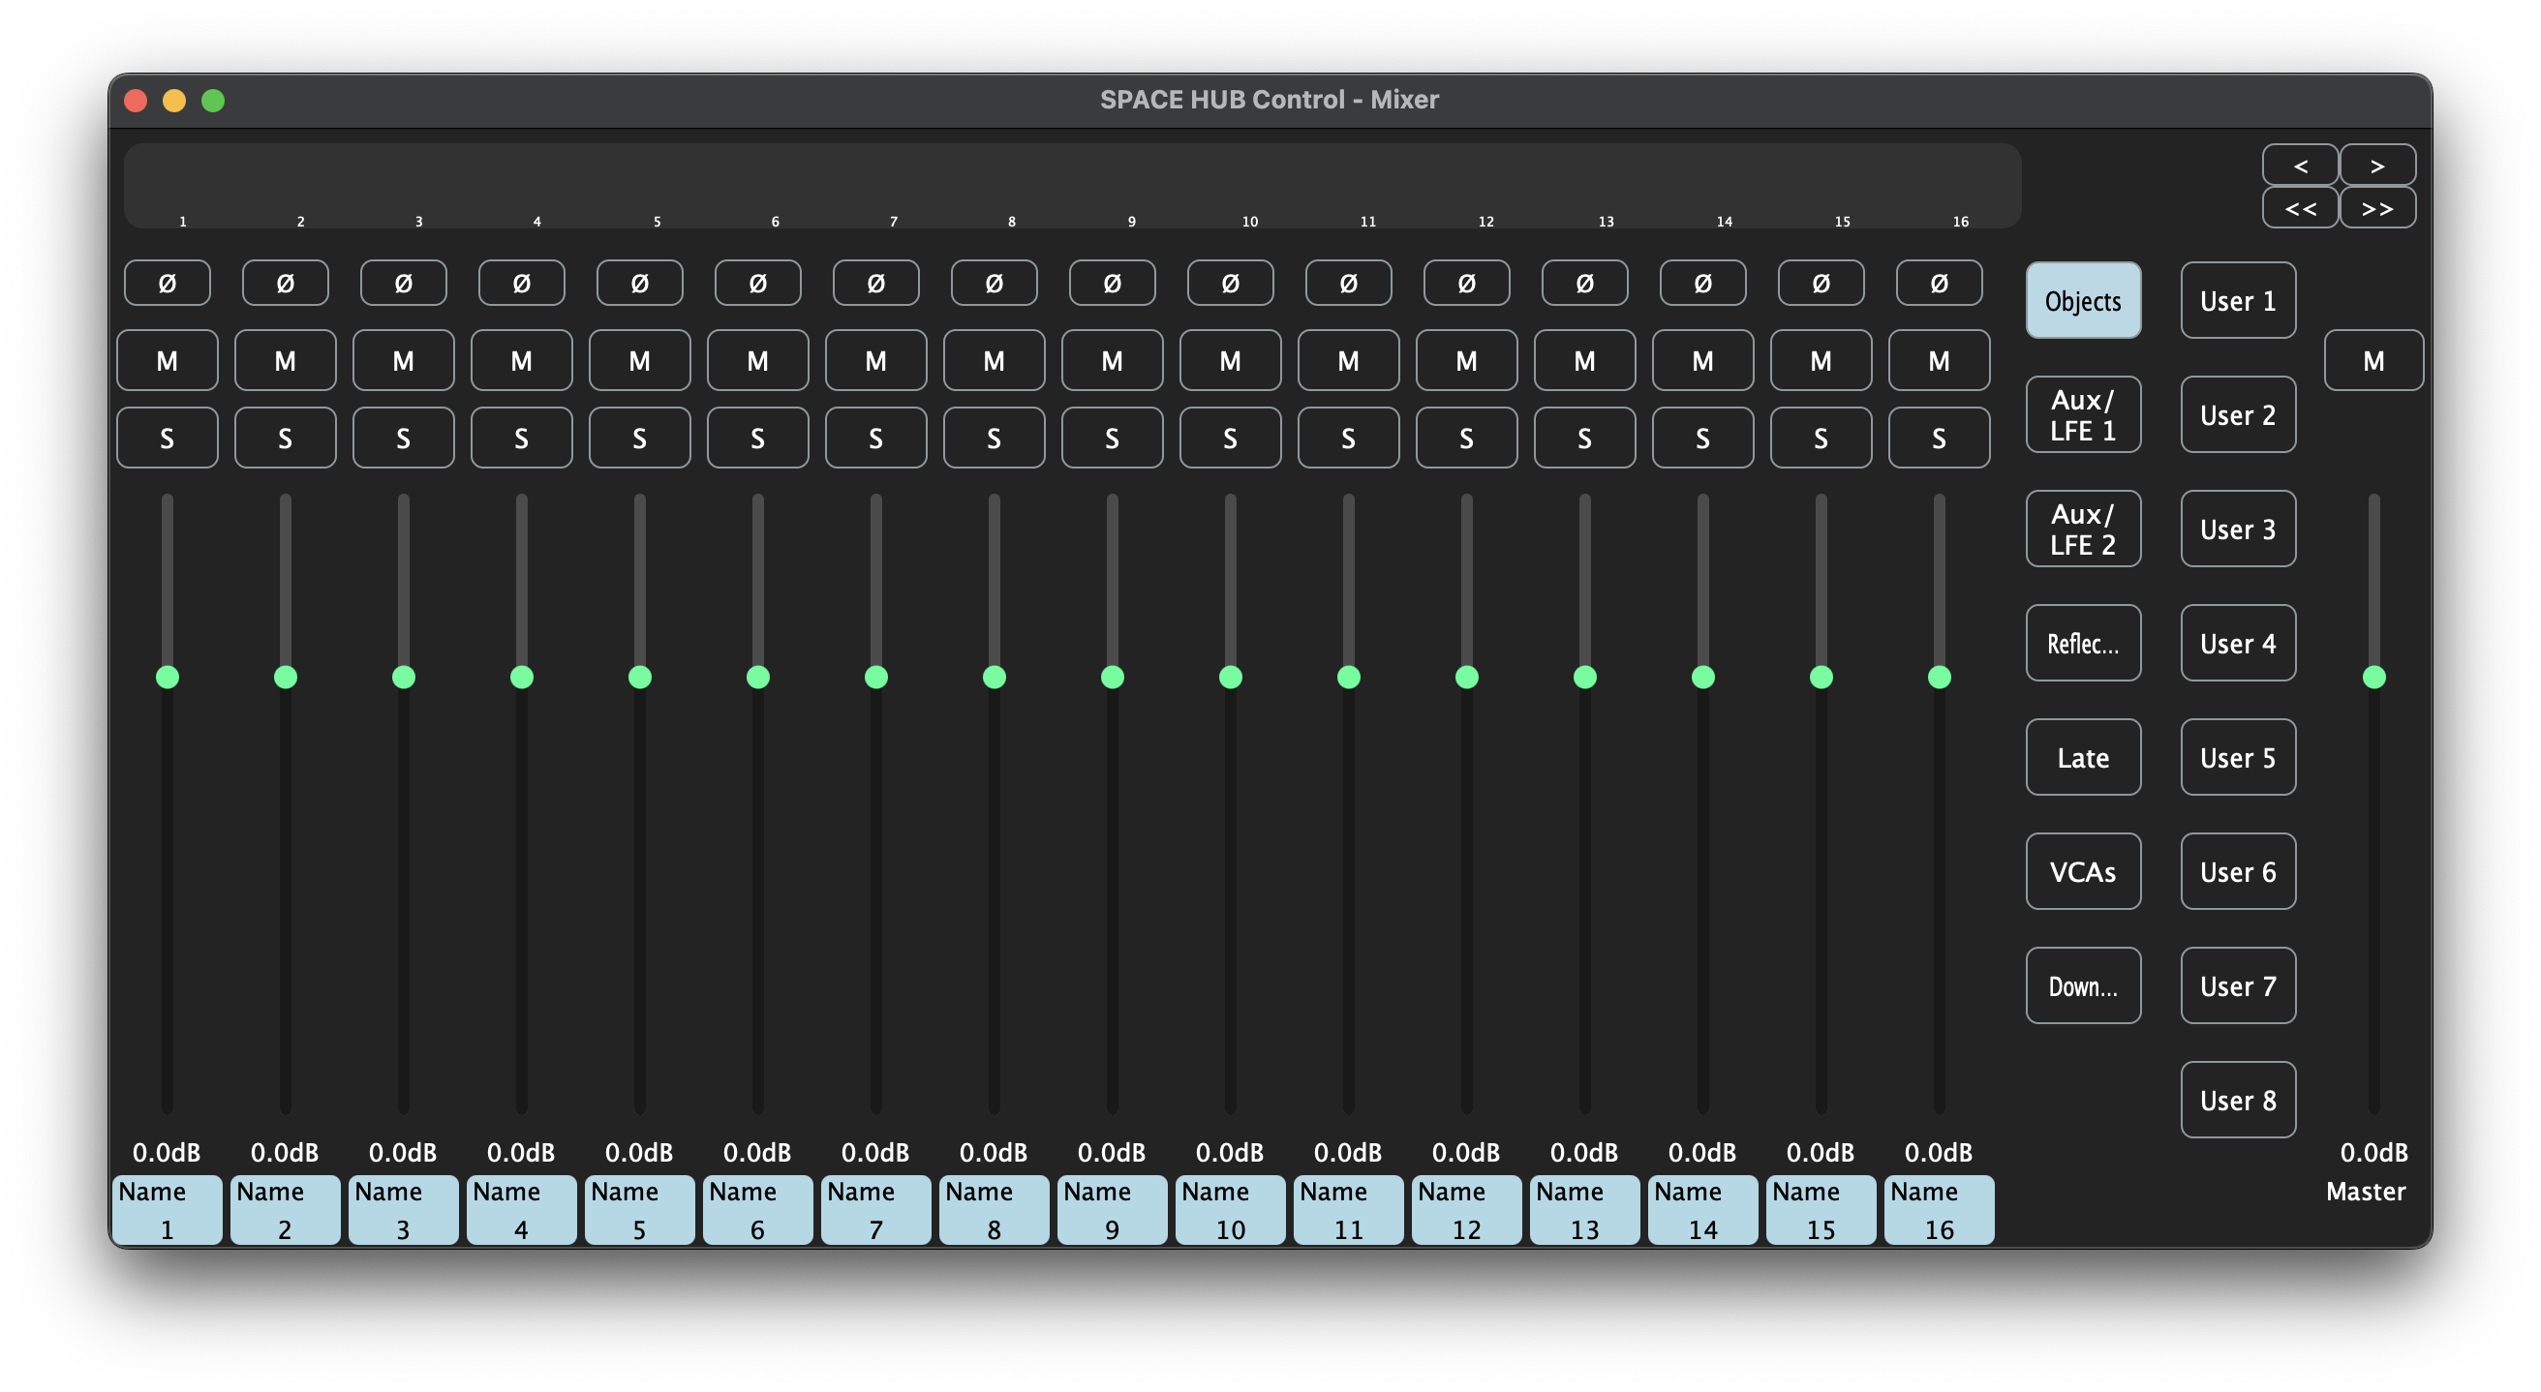
Task: Select the User 8 layer button
Action: 2237,1100
